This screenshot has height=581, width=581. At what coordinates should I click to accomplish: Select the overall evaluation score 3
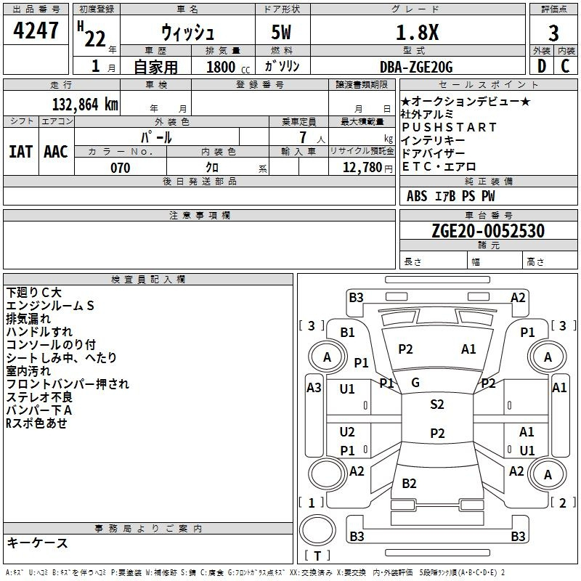click(553, 32)
